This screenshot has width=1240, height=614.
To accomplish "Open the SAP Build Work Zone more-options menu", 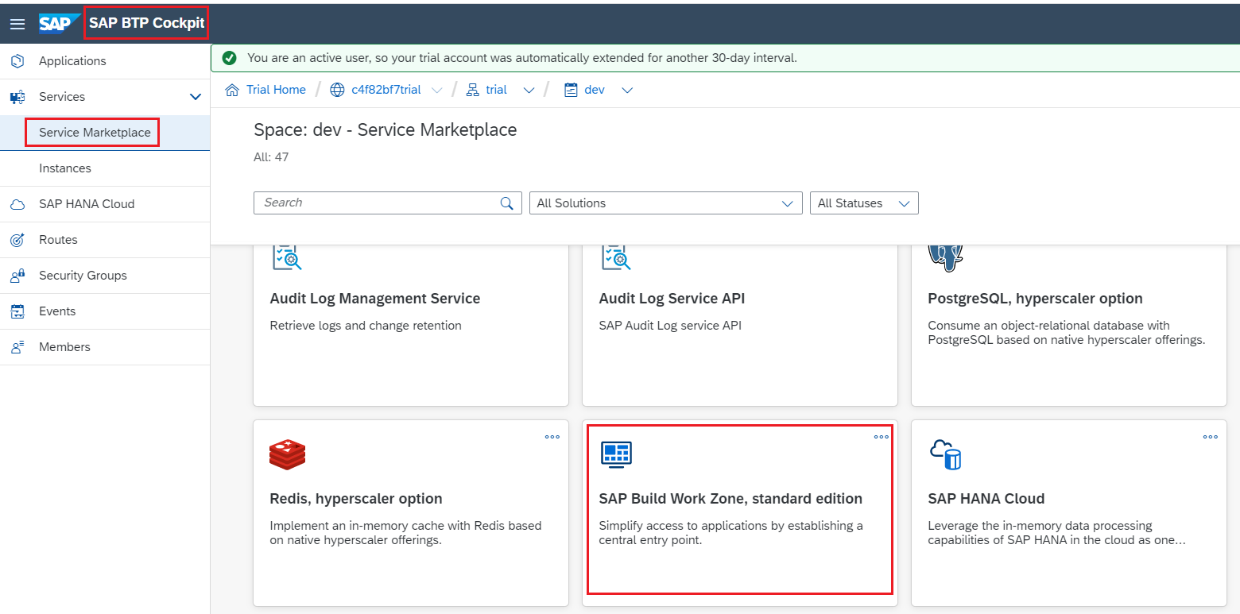I will [x=882, y=437].
